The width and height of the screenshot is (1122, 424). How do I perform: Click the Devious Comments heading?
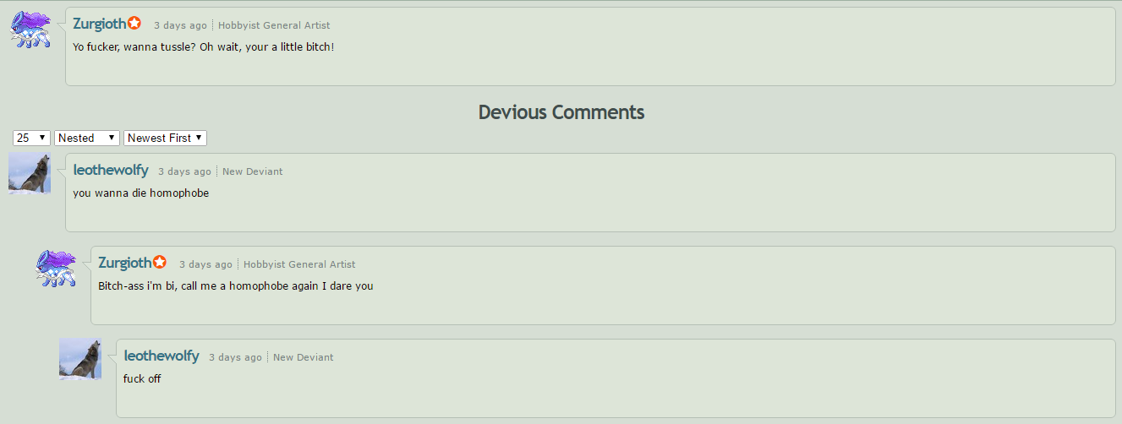coord(561,112)
